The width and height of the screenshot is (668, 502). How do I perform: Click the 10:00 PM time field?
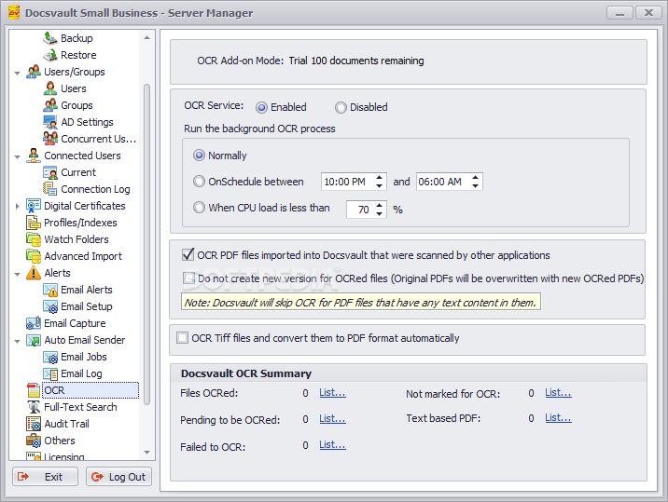click(348, 182)
